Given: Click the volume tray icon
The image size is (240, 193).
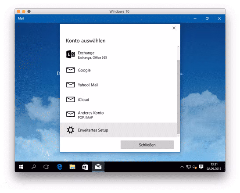Looking at the screenshot, I should 194,167.
